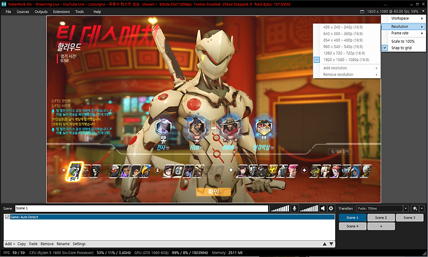Screen dimensions: 428x257
Task: Toggle Game: Auto Detect source checkbox
Action: [7, 217]
